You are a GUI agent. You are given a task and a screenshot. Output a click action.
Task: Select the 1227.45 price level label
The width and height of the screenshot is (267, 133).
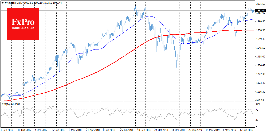(261, 74)
